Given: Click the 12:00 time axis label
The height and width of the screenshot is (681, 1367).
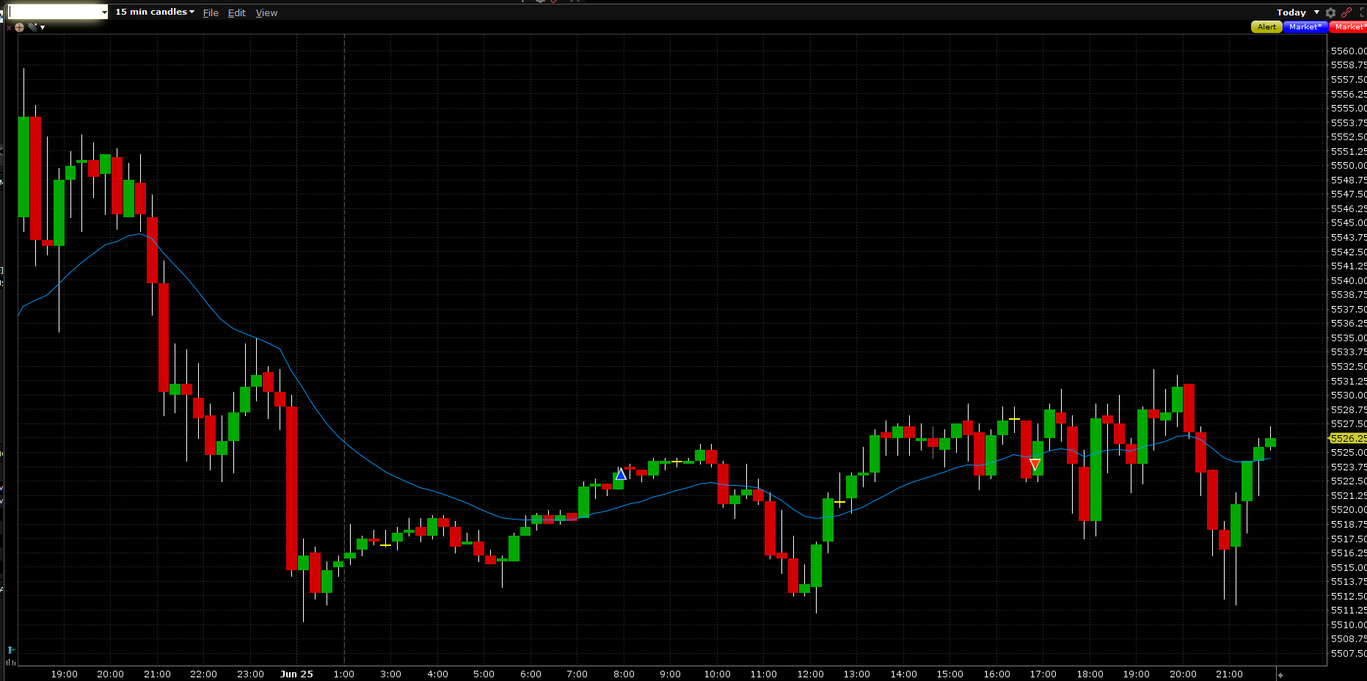Looking at the screenshot, I should point(810,674).
